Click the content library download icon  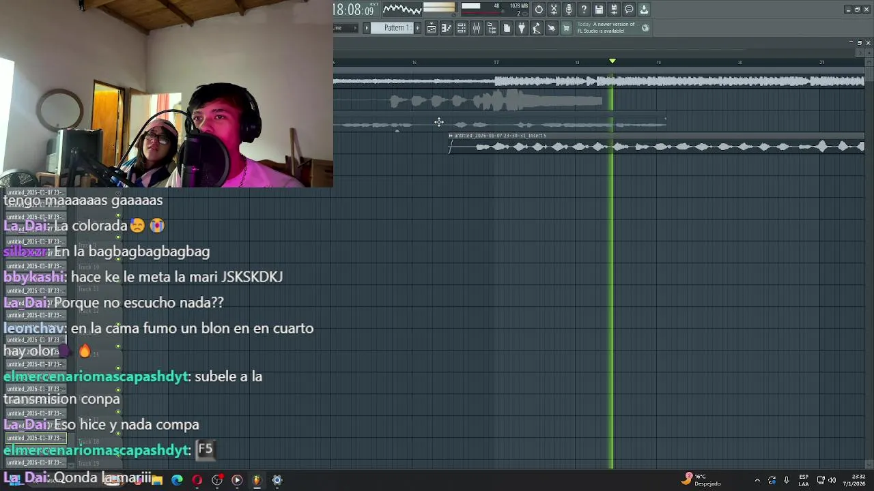[x=644, y=9]
